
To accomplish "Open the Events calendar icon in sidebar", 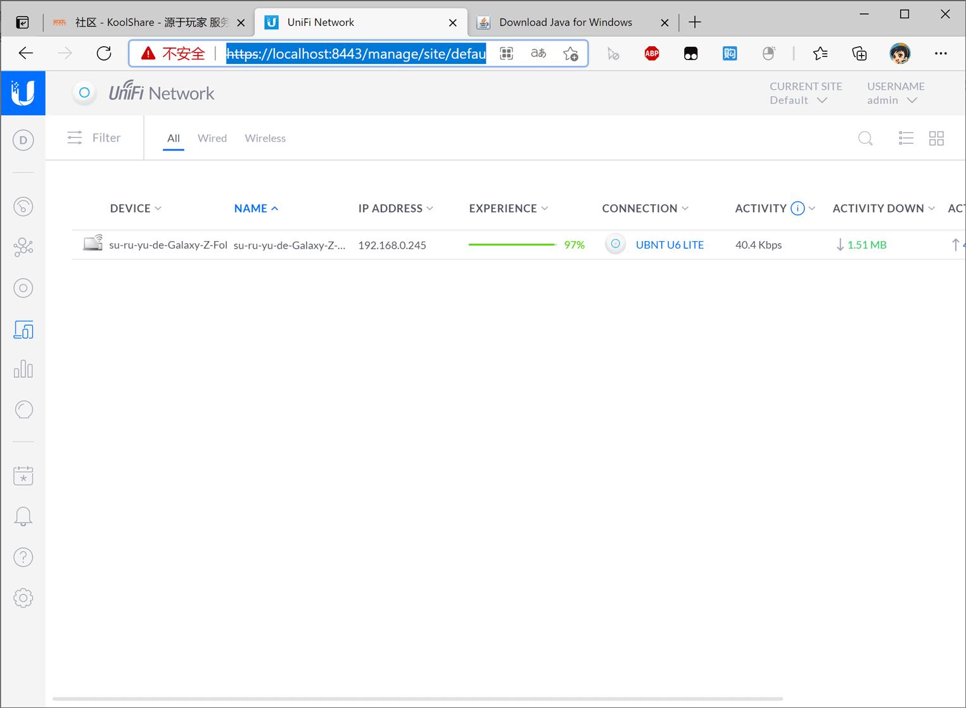I will (x=23, y=476).
